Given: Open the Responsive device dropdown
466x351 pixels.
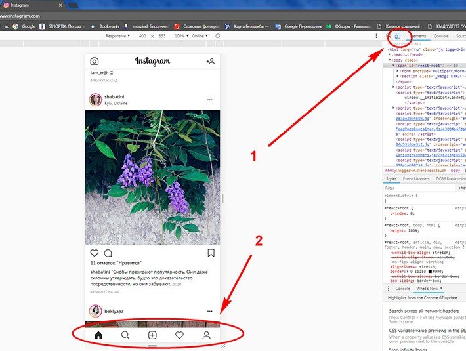Looking at the screenshot, I should [117, 36].
